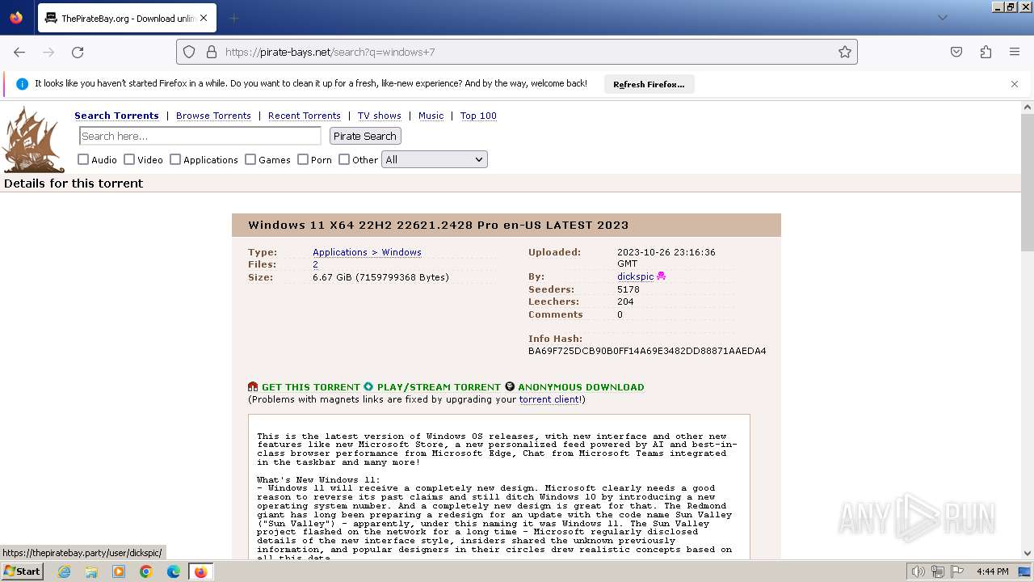Open the list all tabs chevron
Screen dimensions: 1034x582
pos(943,17)
